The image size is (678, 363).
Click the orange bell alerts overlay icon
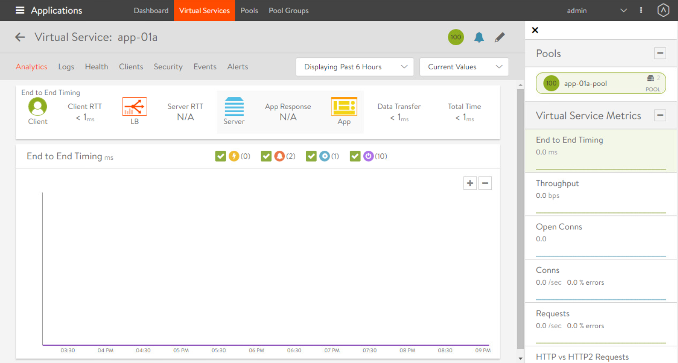tap(279, 156)
